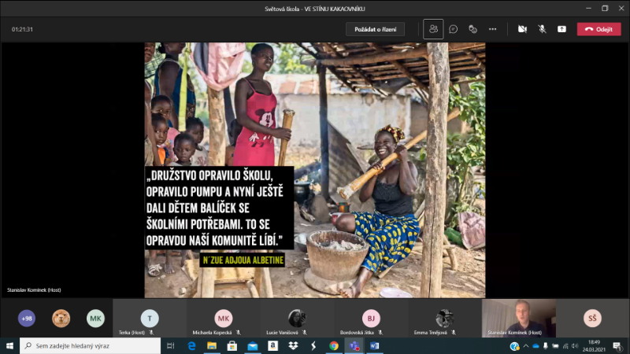Open the participants panel
Screen dimensions: 630x354
[x=433, y=29]
